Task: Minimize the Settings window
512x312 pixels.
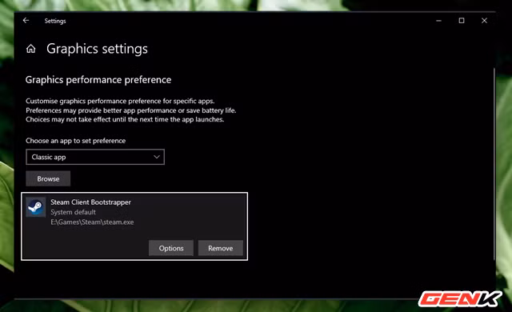Action: coord(438,21)
